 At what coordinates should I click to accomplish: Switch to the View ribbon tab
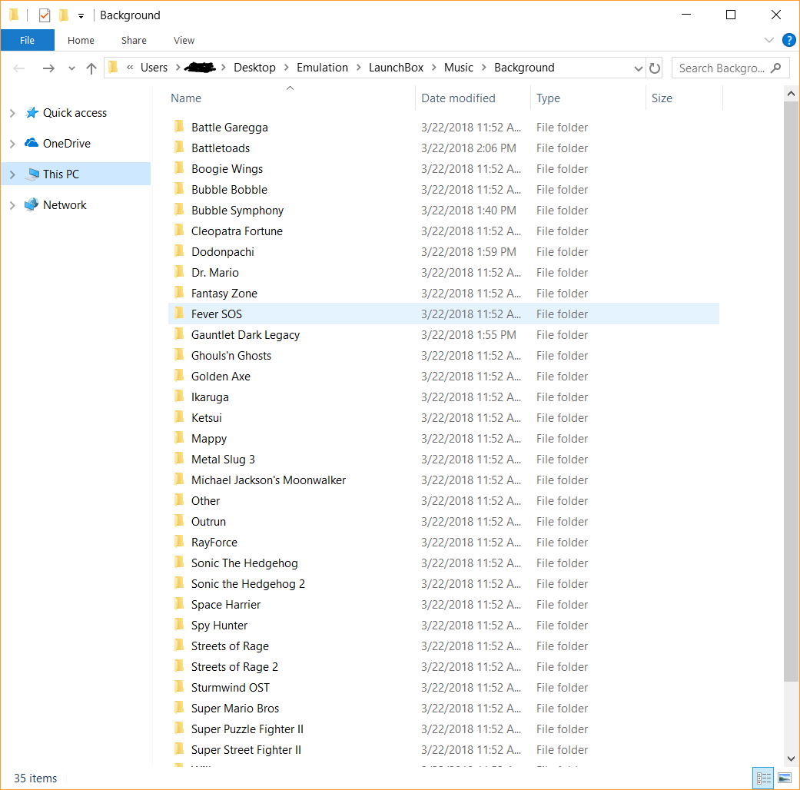(x=184, y=40)
